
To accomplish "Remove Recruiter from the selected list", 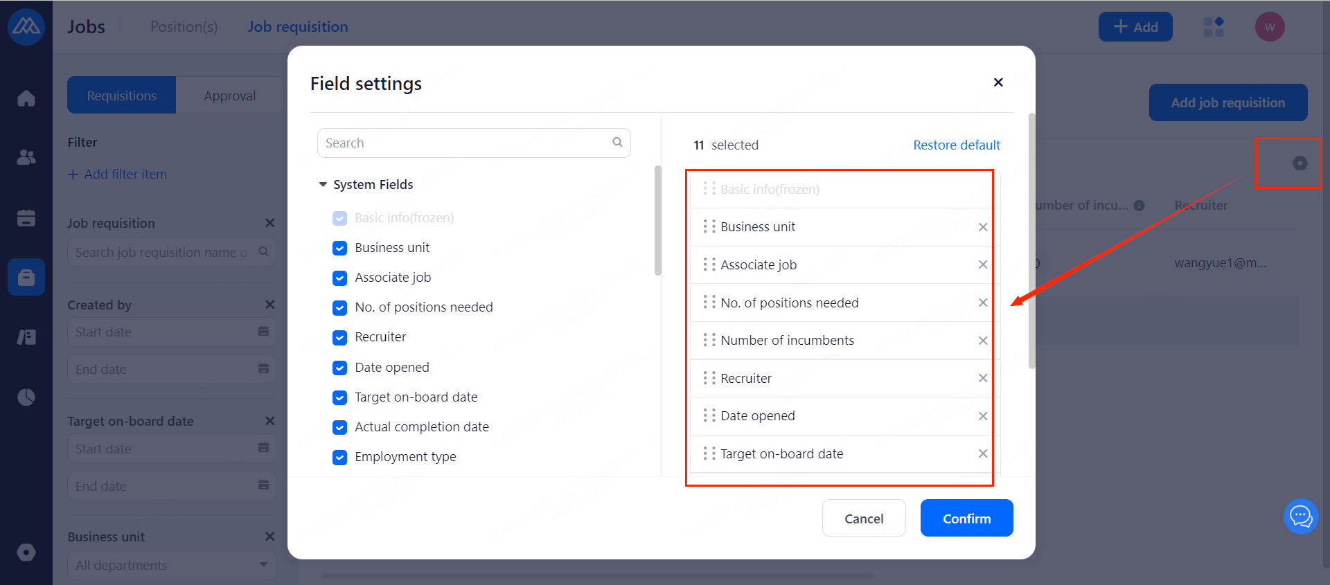I will [x=982, y=378].
